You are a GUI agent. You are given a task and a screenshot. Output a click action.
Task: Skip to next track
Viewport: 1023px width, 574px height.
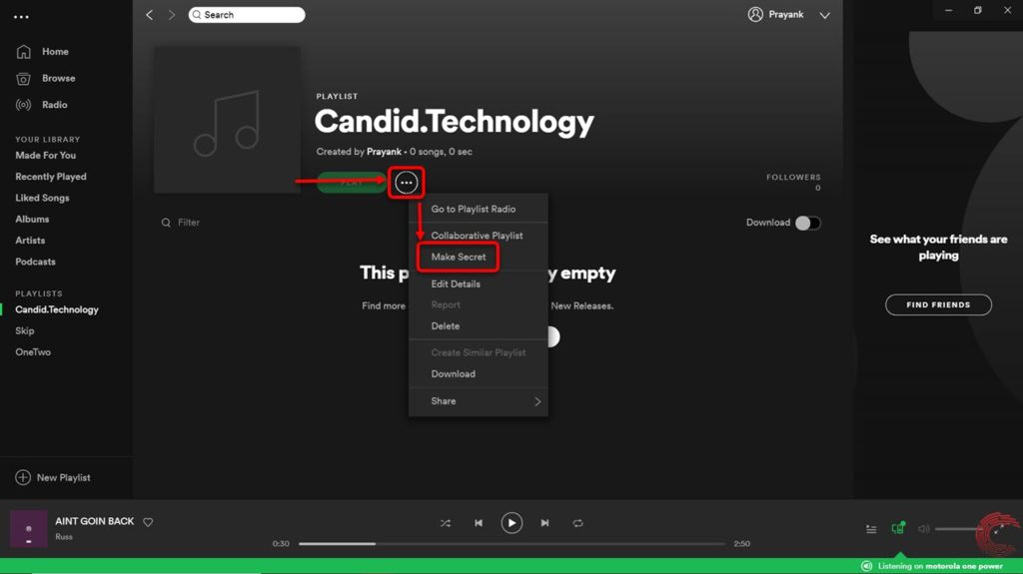[544, 523]
